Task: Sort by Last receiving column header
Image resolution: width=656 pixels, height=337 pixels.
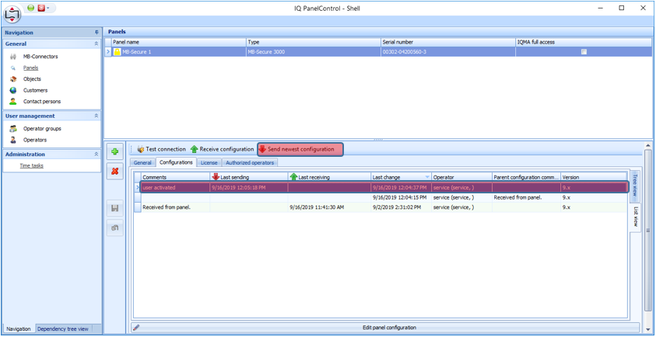Action: point(329,177)
